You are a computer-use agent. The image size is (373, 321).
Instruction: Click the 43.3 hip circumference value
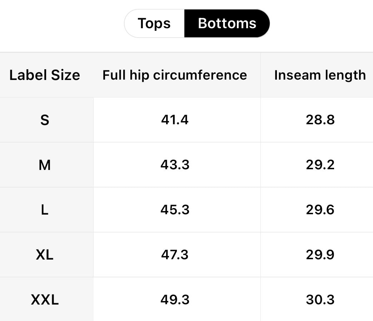coord(175,165)
